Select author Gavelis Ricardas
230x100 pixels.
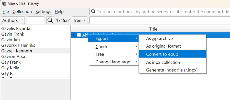tap(35, 28)
